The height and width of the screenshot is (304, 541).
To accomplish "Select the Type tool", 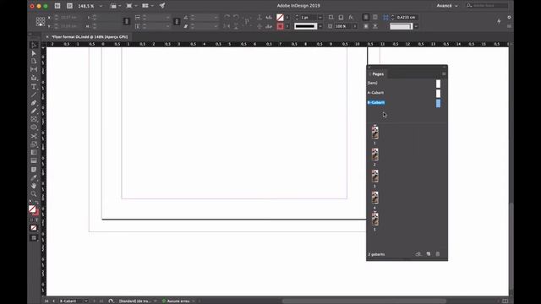I will (34, 86).
